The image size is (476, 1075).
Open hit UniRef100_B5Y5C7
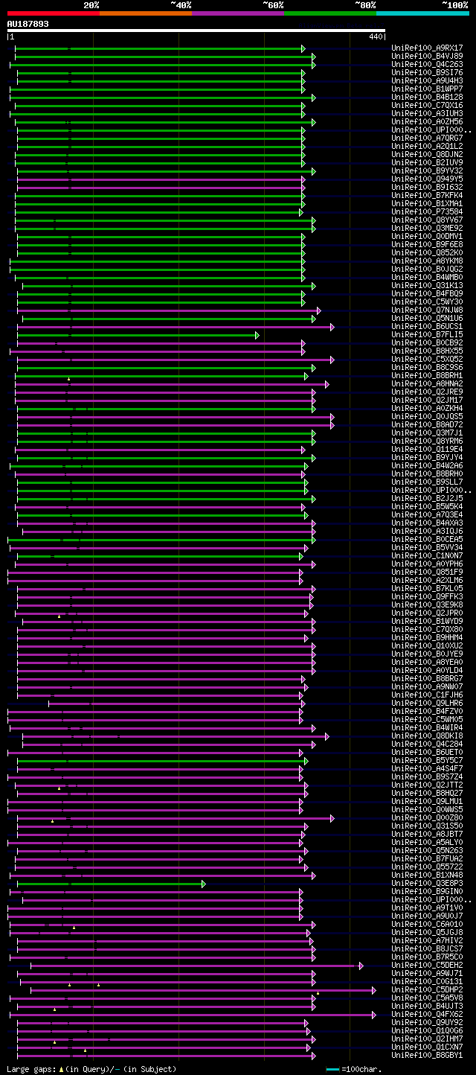pos(427,761)
